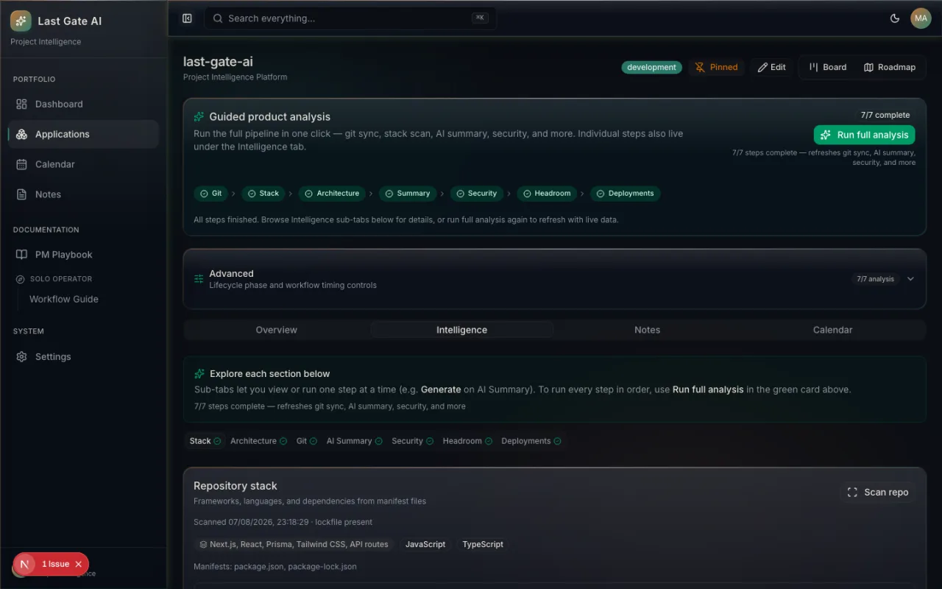Expand the Advanced section chevron
This screenshot has height=589, width=942.
tap(910, 279)
